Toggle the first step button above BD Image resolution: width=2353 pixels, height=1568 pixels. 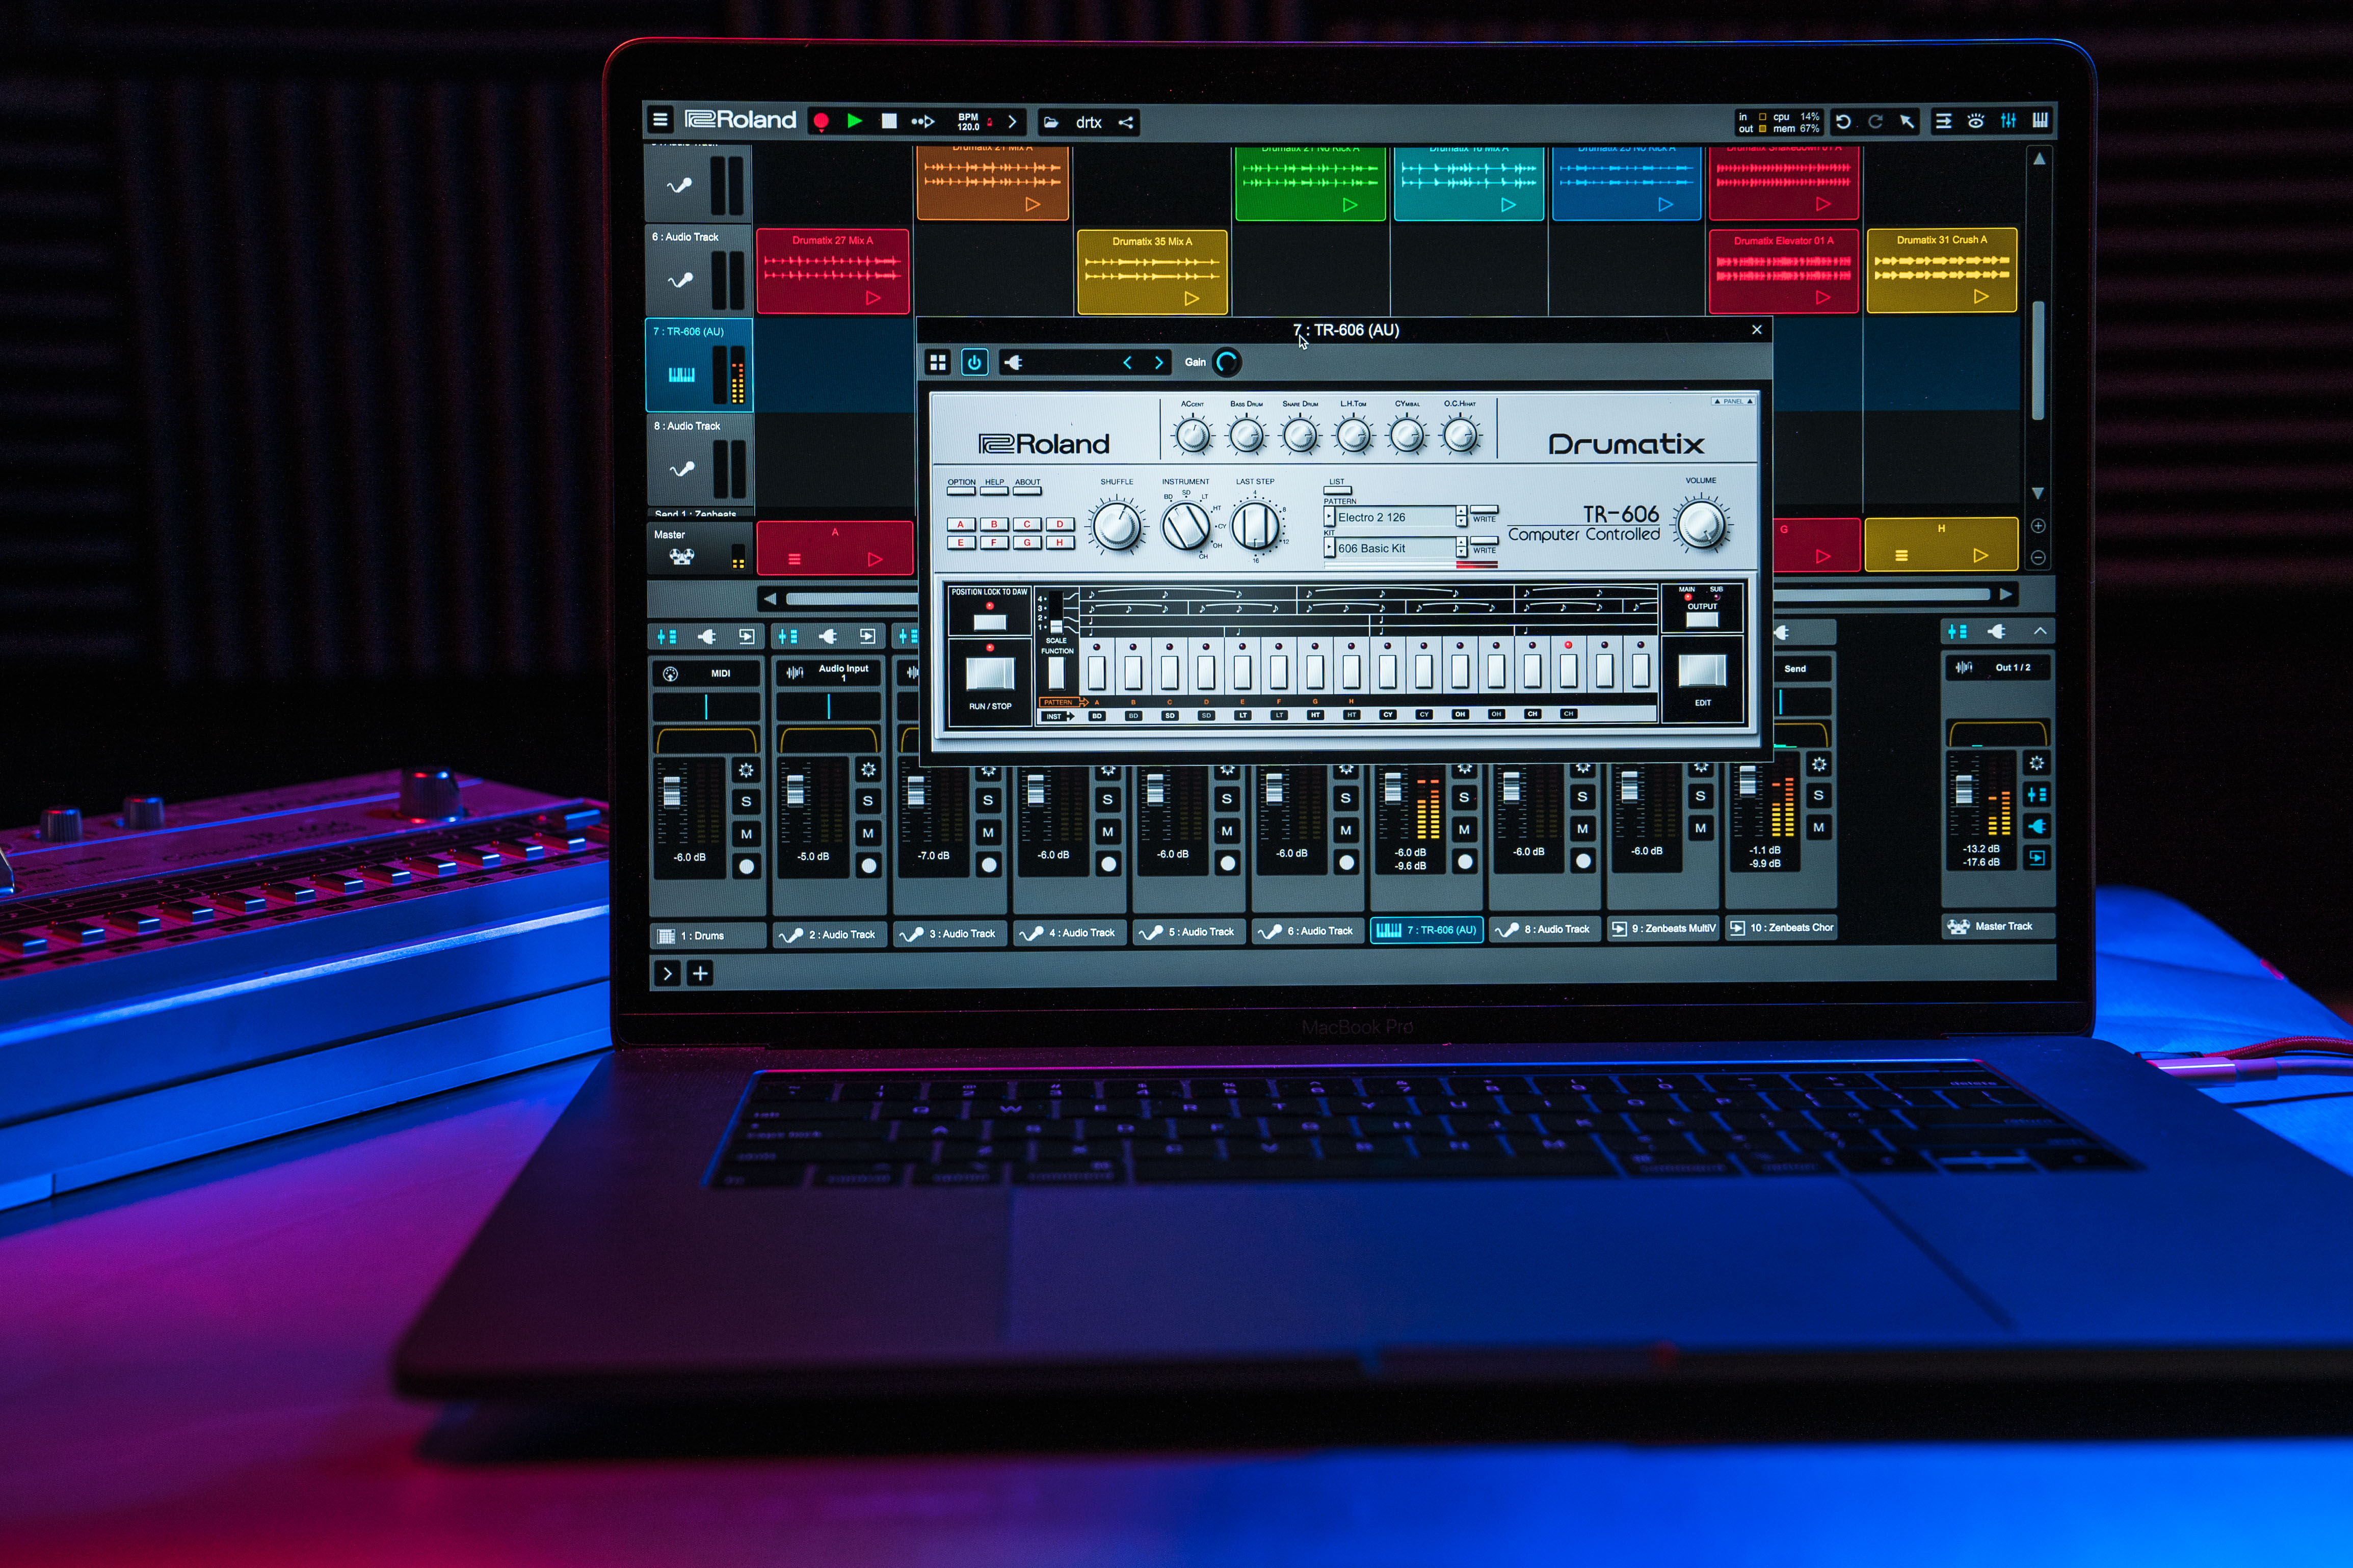[x=1096, y=672]
